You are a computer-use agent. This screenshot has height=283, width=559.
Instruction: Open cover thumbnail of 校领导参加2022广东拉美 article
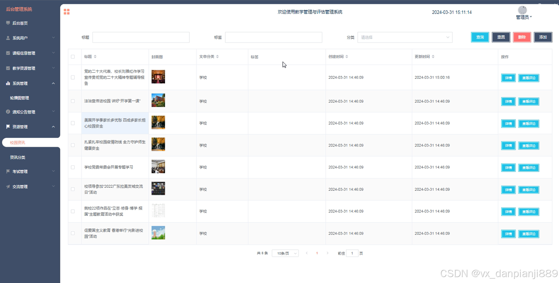(x=158, y=188)
